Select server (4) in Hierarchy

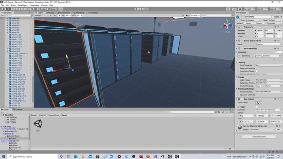point(15,18)
